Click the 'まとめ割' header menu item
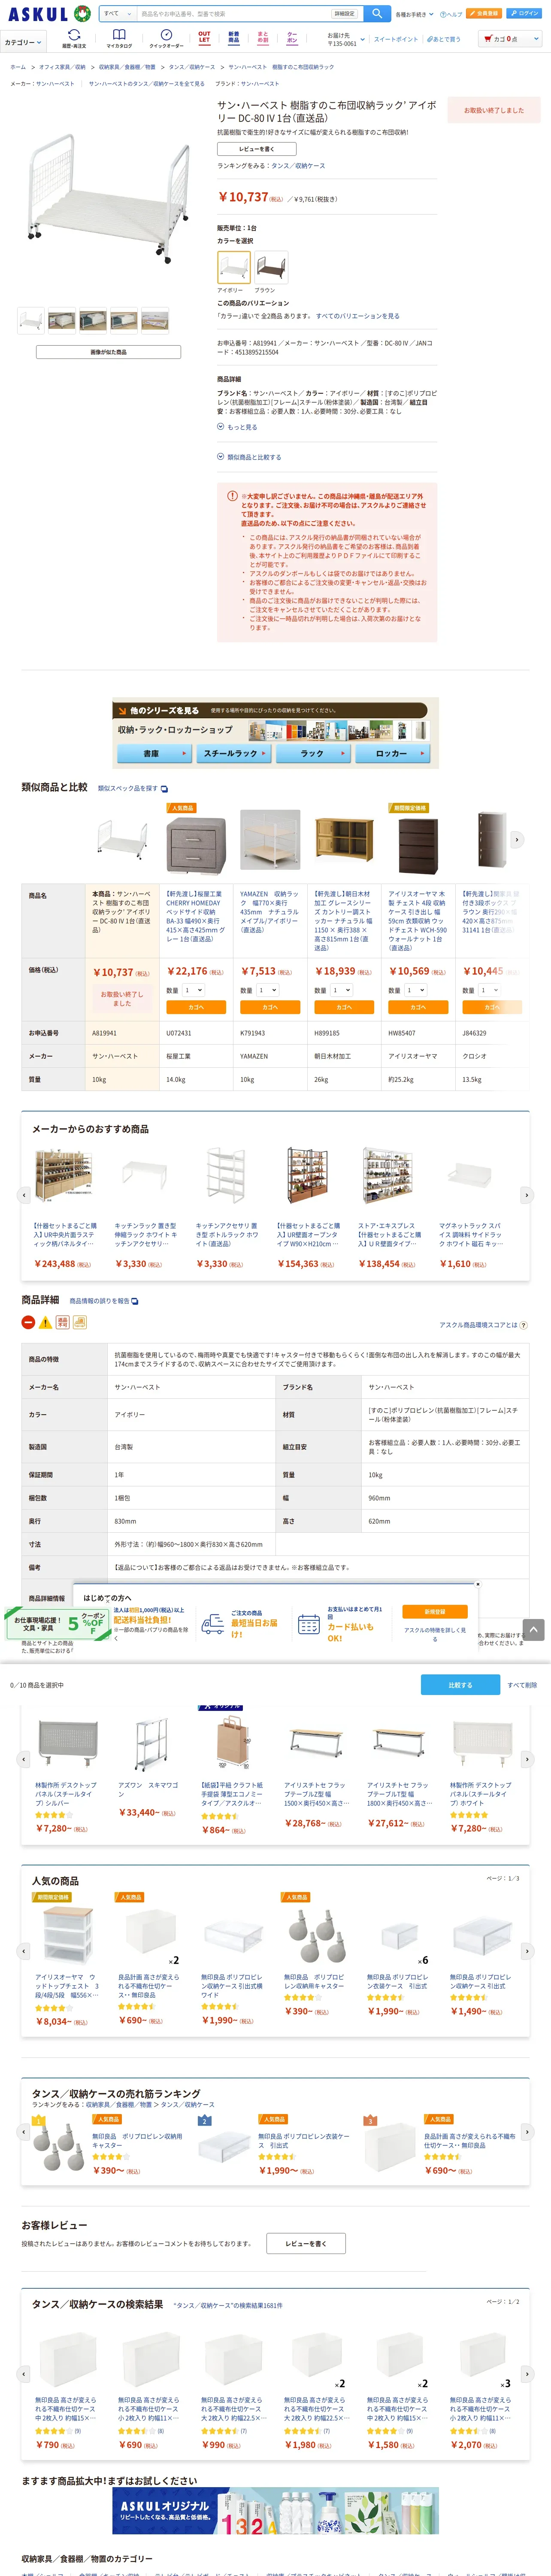 (263, 38)
